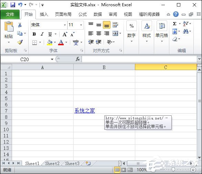Viewport: 202px width, 174px height.
Task: Click the wén phonetic guide icon
Action: point(76,42)
